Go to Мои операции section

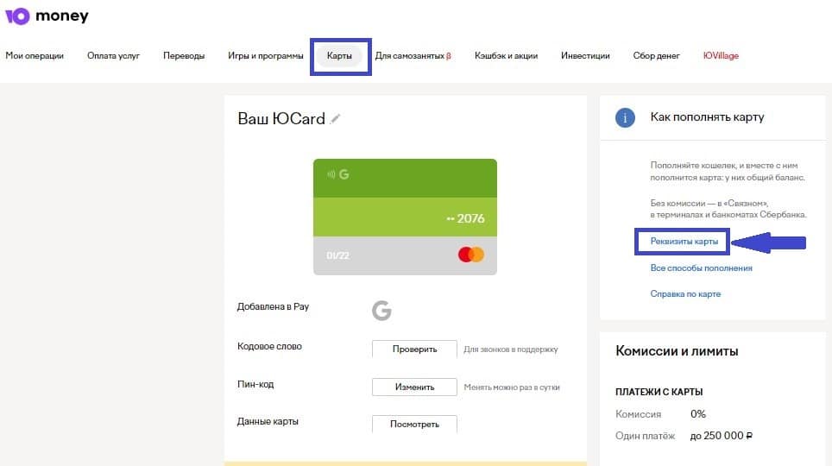(35, 56)
